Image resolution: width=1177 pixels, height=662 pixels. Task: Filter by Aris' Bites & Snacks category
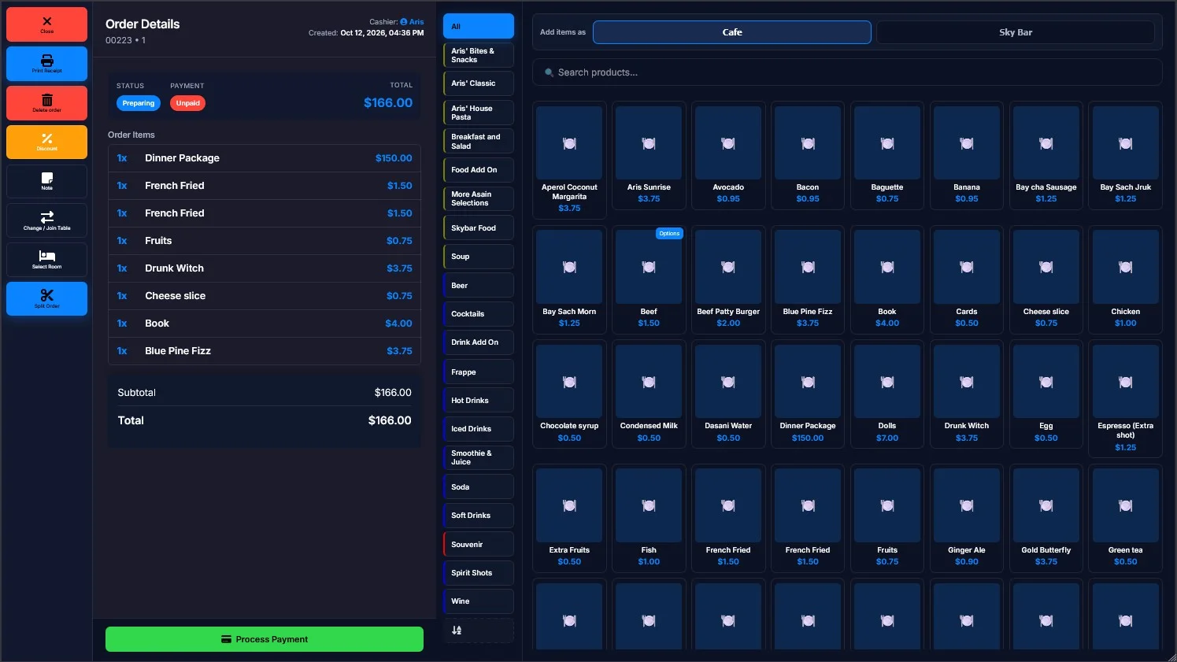click(x=479, y=55)
